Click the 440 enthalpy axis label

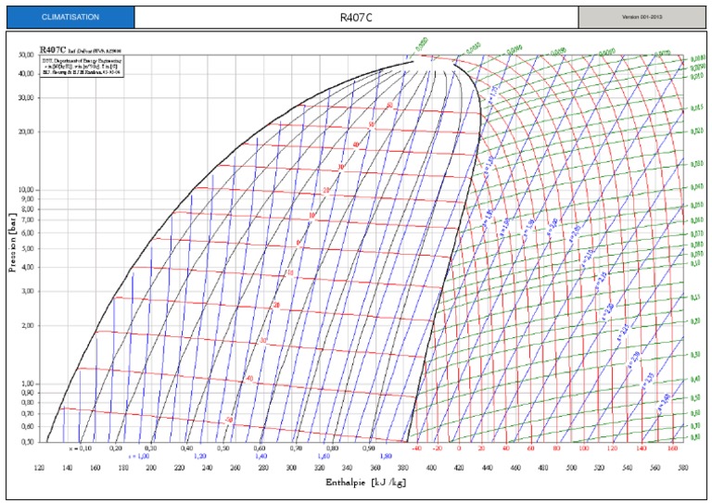click(x=487, y=467)
